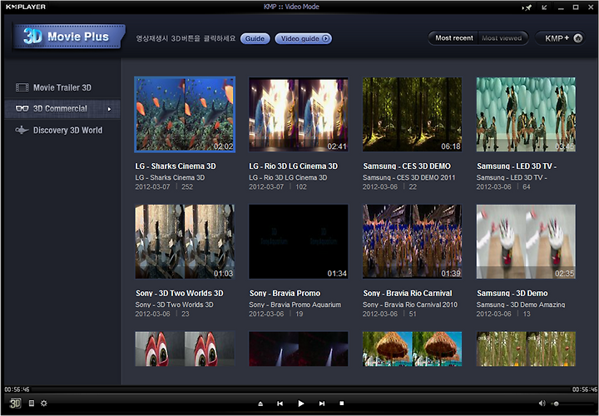Click the subtitle Sony - Bravia Promo Aquarium

point(295,305)
